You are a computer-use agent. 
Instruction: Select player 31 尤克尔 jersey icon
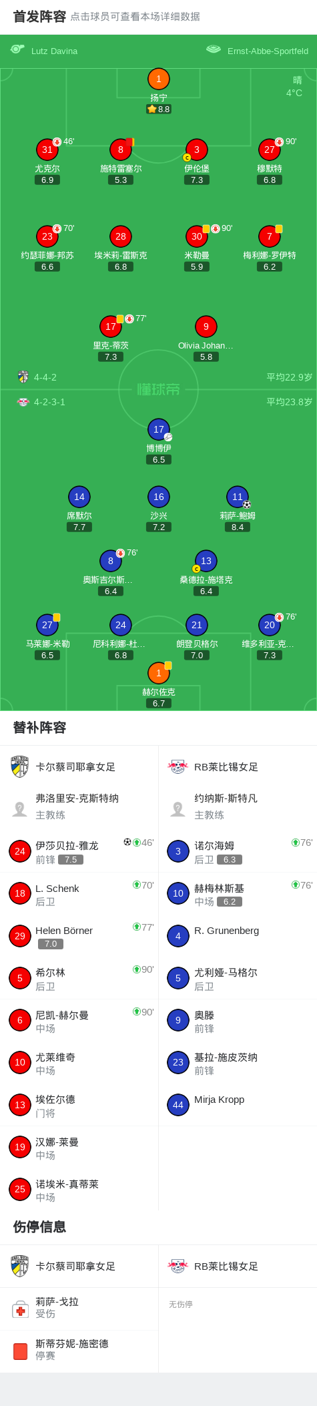(x=47, y=150)
